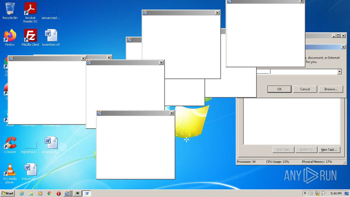Click Word icon in bottom center window titlebar

click(x=100, y=113)
